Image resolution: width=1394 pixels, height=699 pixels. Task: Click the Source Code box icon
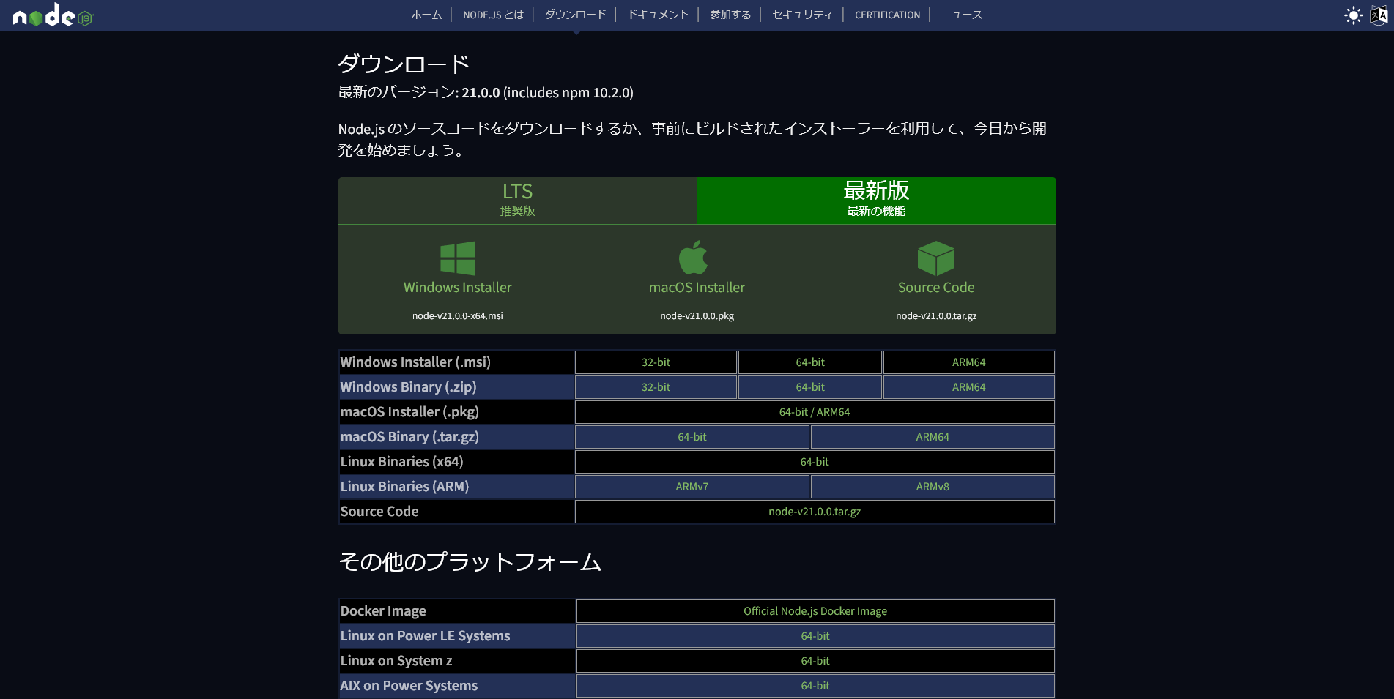(936, 258)
